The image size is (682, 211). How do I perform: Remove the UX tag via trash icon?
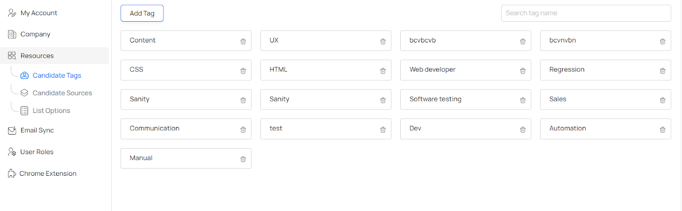click(383, 41)
